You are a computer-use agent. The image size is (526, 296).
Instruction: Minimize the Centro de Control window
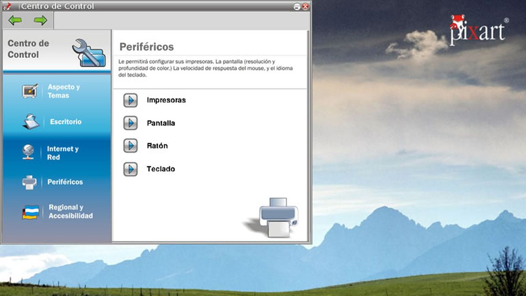click(297, 7)
